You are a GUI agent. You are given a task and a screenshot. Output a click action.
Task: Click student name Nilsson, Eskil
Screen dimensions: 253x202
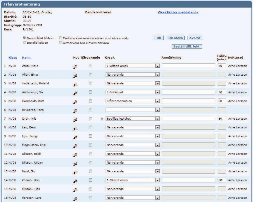coord(31,154)
